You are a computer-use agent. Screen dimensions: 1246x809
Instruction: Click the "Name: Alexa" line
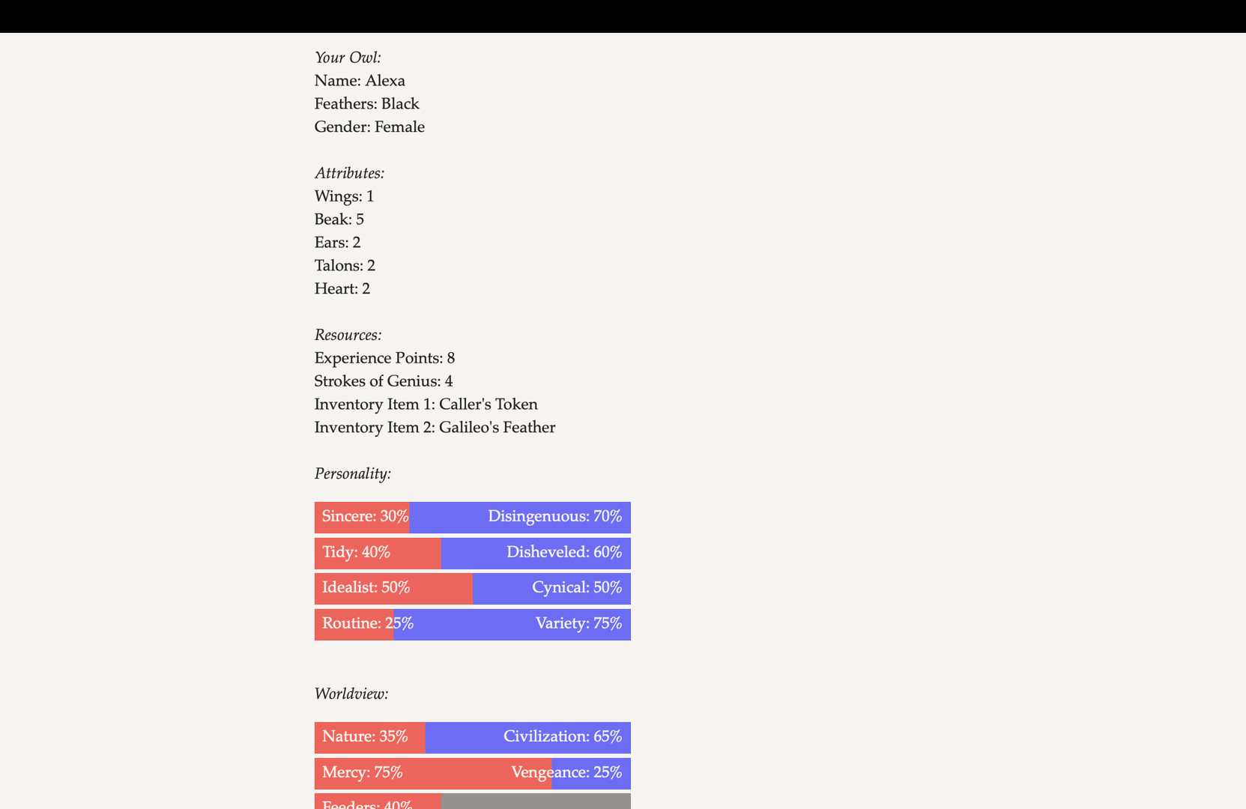pos(360,81)
